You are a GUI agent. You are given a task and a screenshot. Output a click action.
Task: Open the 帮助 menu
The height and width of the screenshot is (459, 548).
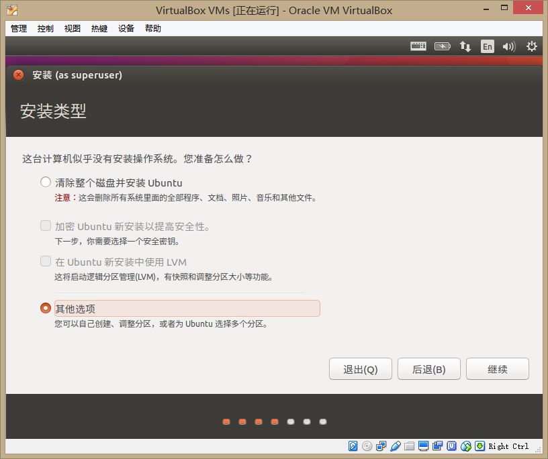153,28
